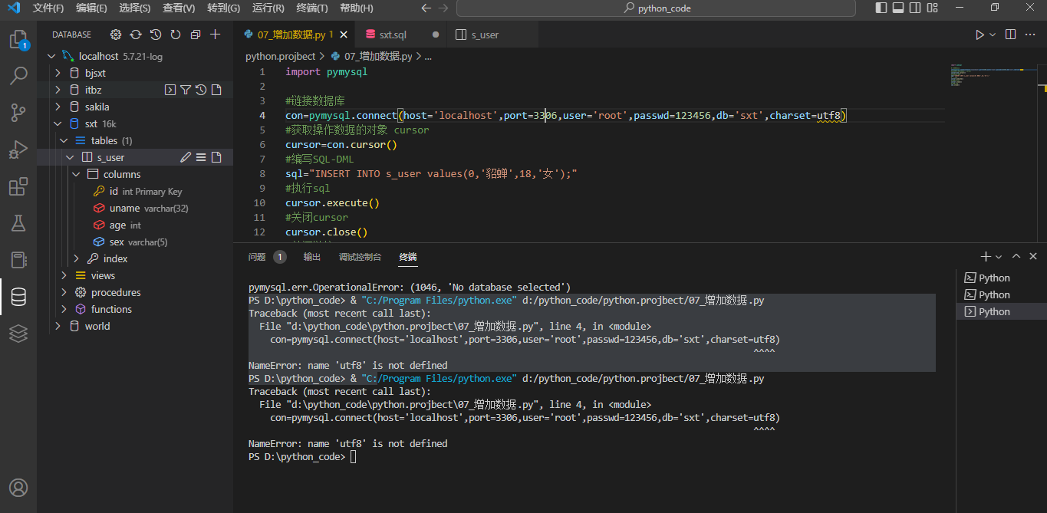Open editor More Actions ellipsis
1047x513 pixels.
pos(1031,35)
